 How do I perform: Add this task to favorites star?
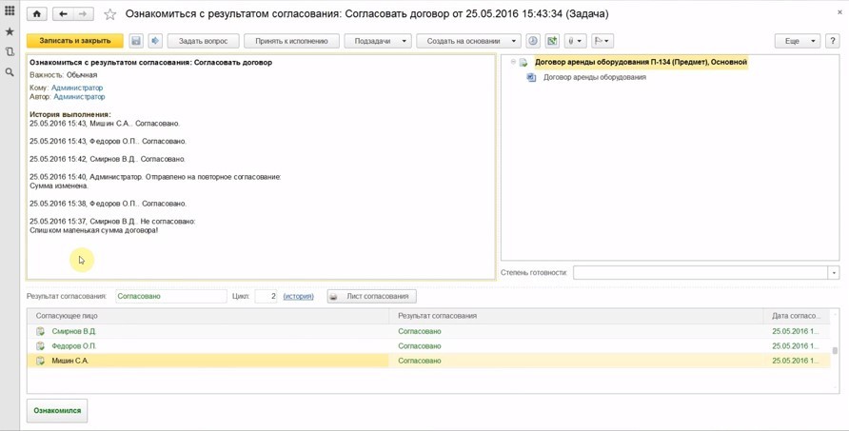point(110,14)
